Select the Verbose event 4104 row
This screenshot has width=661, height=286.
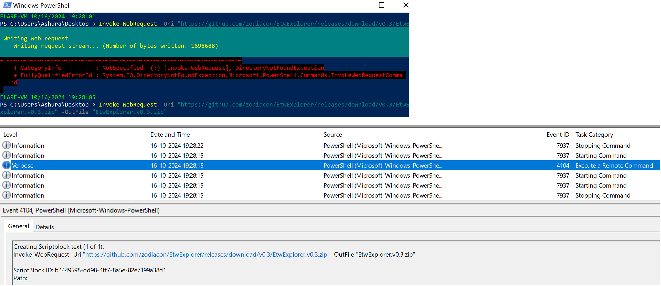[330, 166]
